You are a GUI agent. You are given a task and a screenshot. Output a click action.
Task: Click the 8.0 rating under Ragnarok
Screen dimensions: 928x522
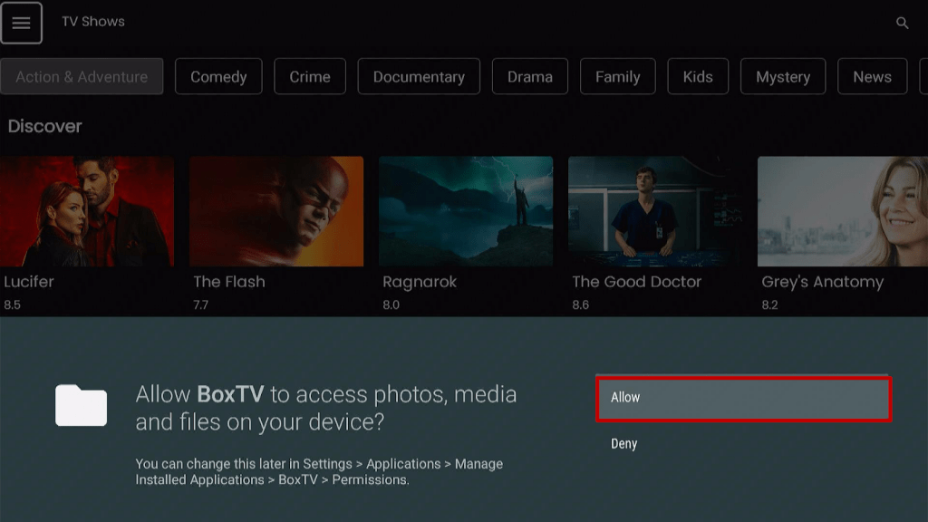[391, 304]
